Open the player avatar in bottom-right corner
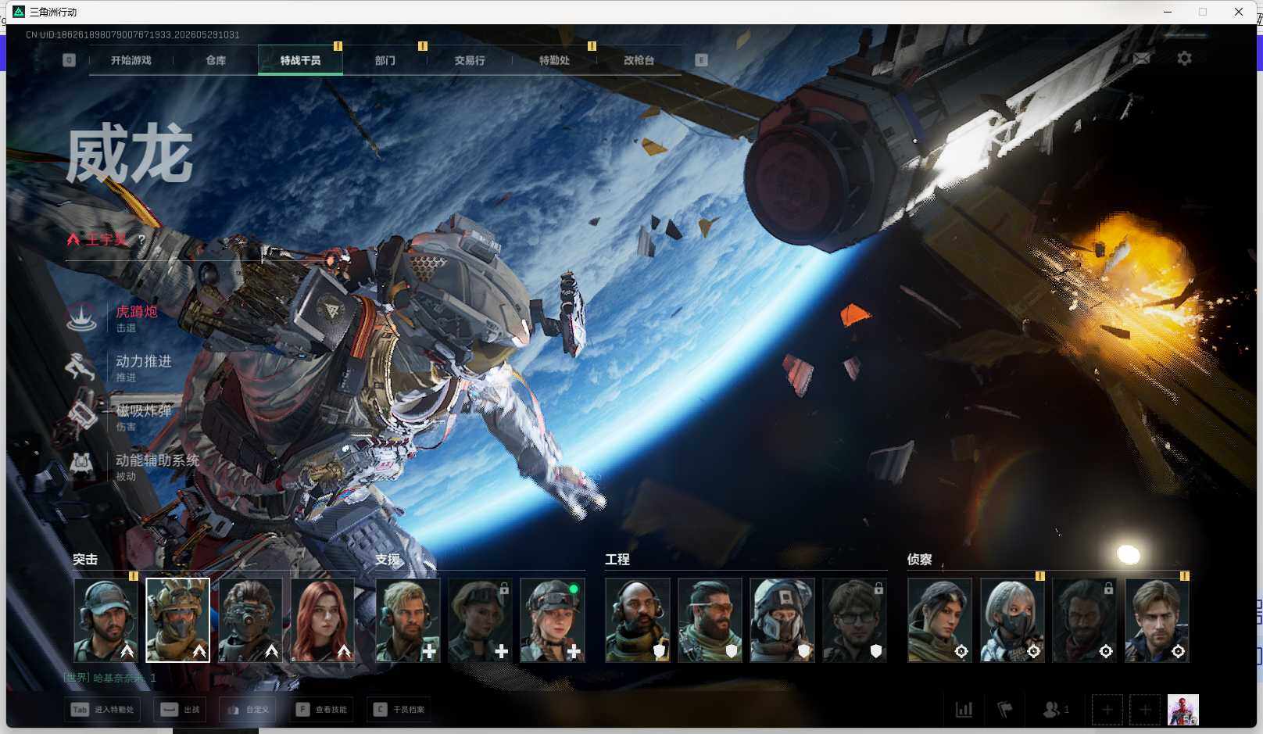The height and width of the screenshot is (734, 1263). [x=1183, y=710]
